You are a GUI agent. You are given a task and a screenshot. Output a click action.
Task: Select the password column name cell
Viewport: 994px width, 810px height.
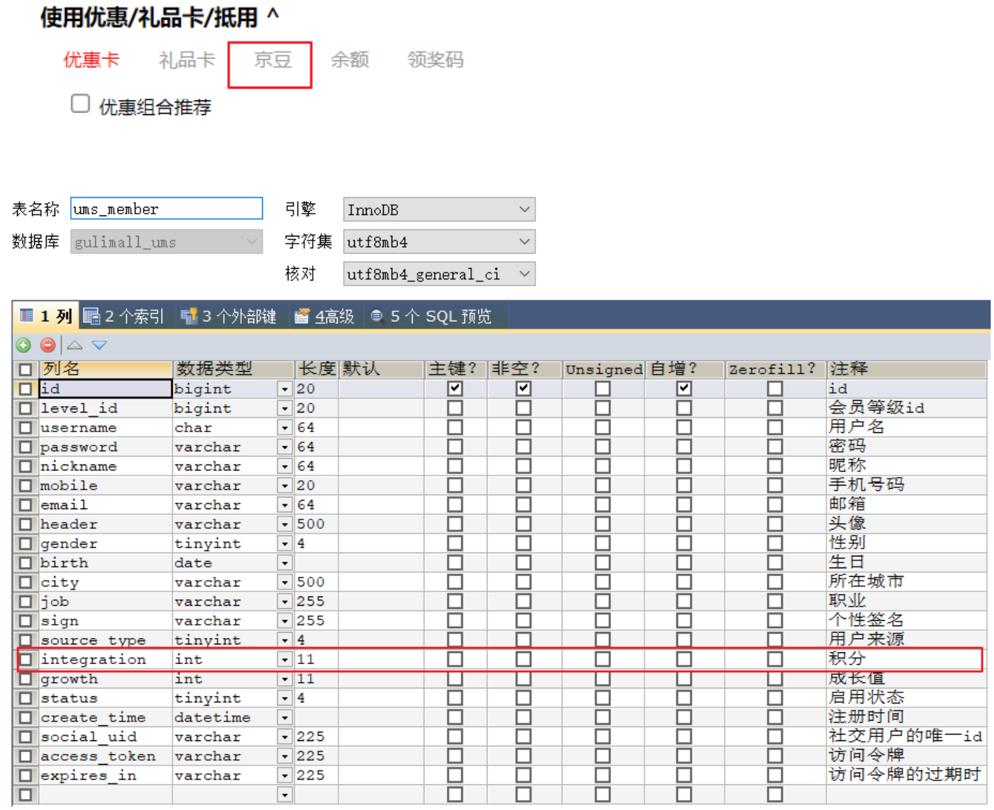pos(106,447)
